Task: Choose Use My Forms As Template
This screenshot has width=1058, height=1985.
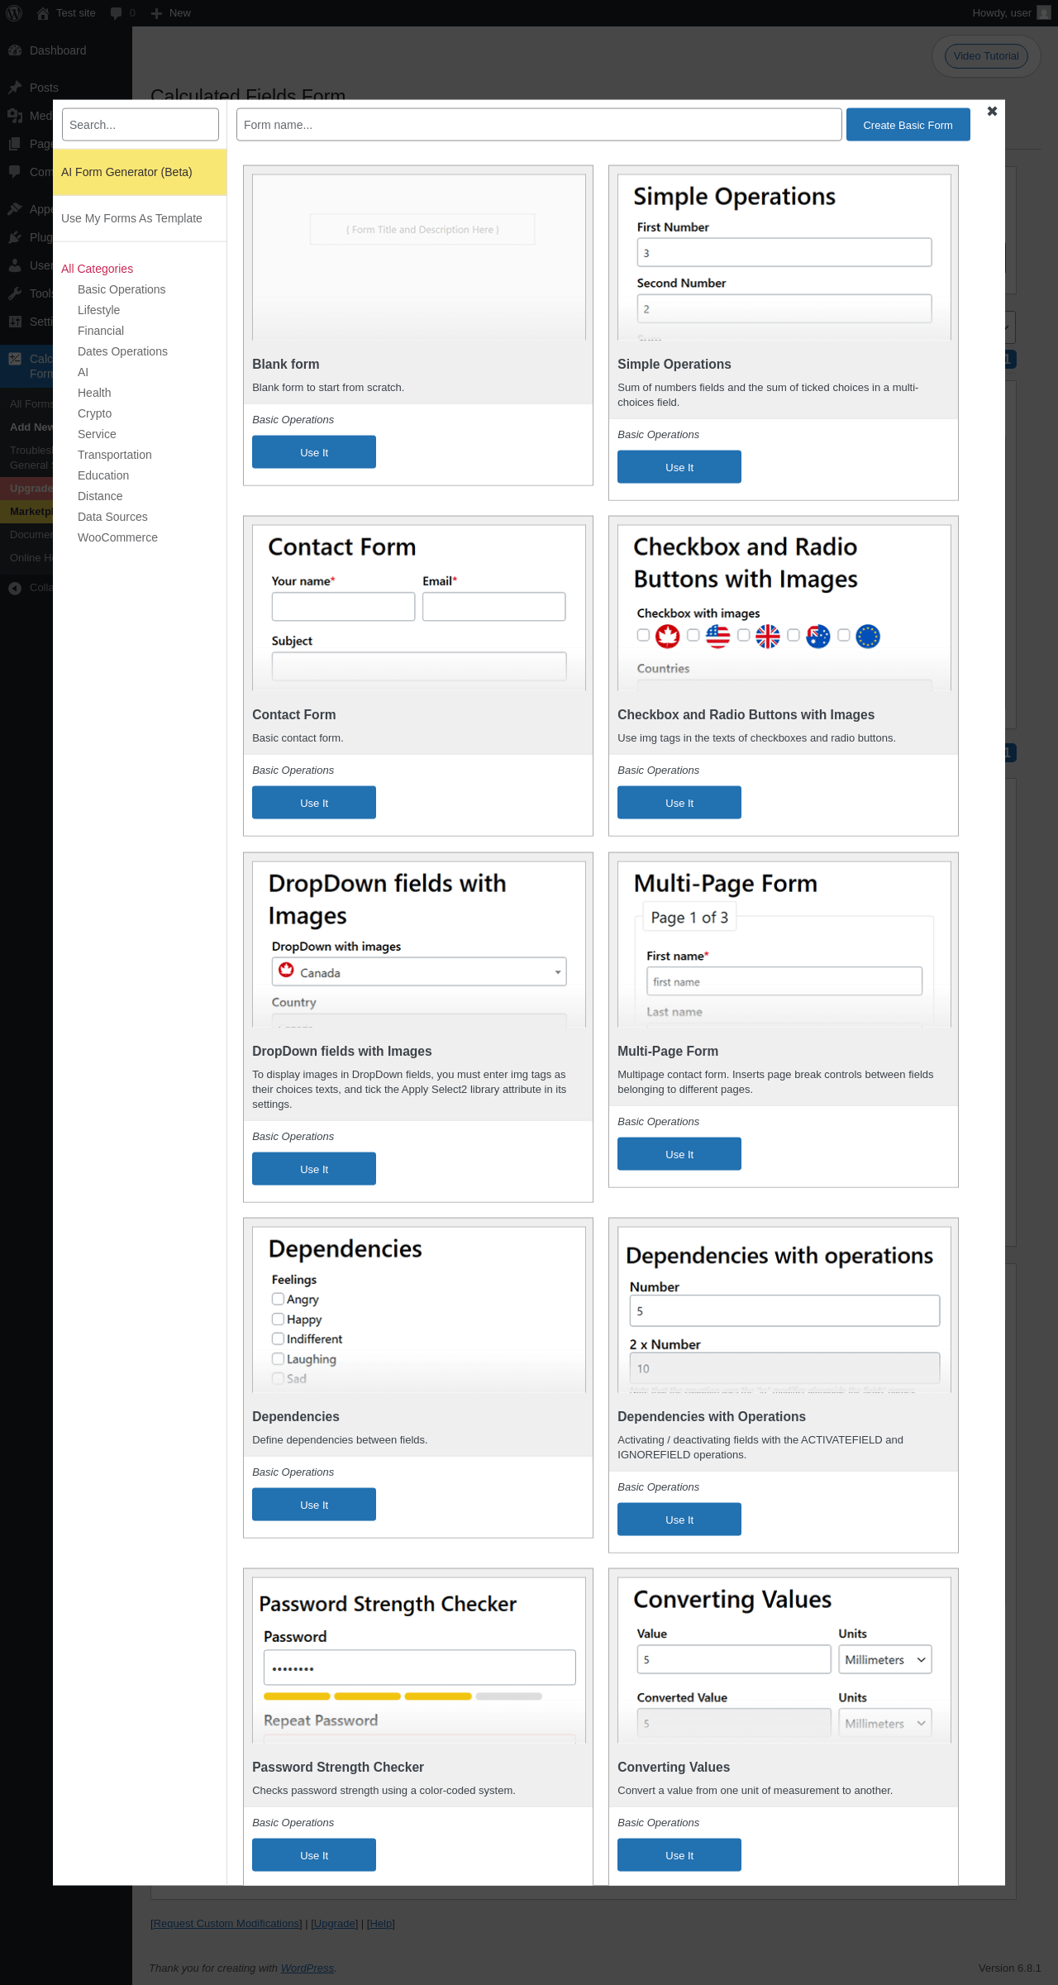Action: pos(140,218)
